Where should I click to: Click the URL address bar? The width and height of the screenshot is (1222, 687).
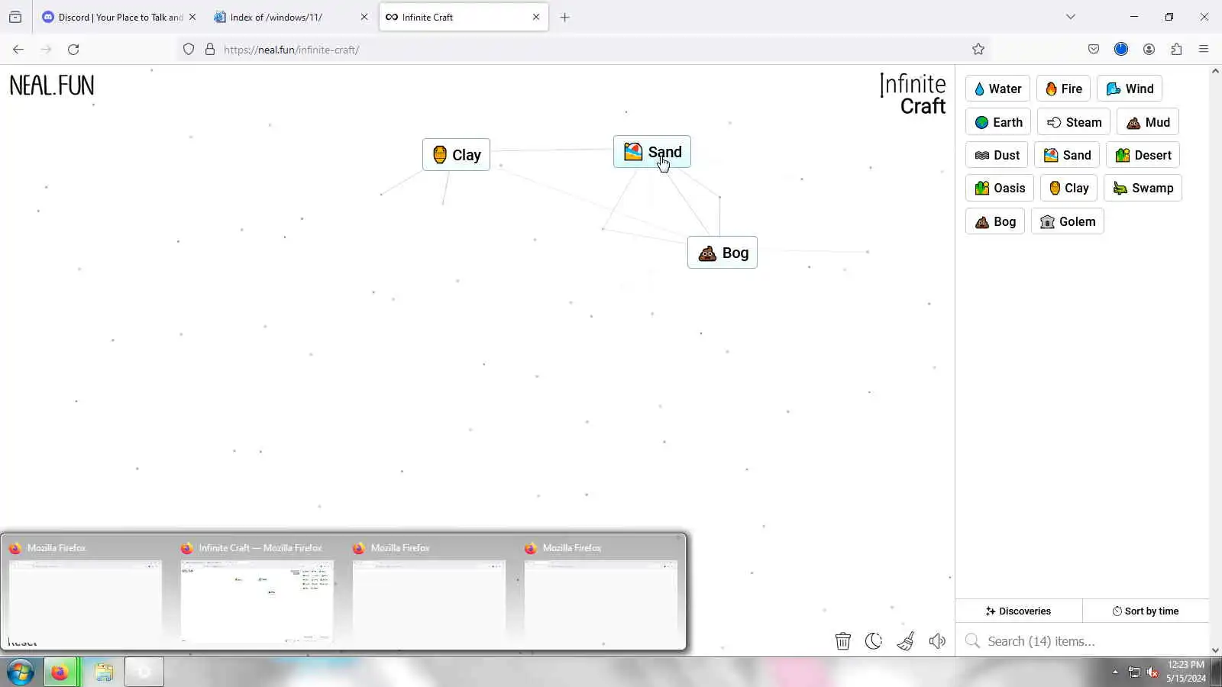[x=584, y=50]
